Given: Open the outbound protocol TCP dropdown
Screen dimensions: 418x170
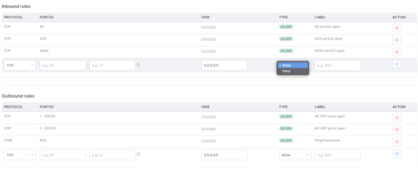Looking at the screenshot, I should click(x=20, y=155).
